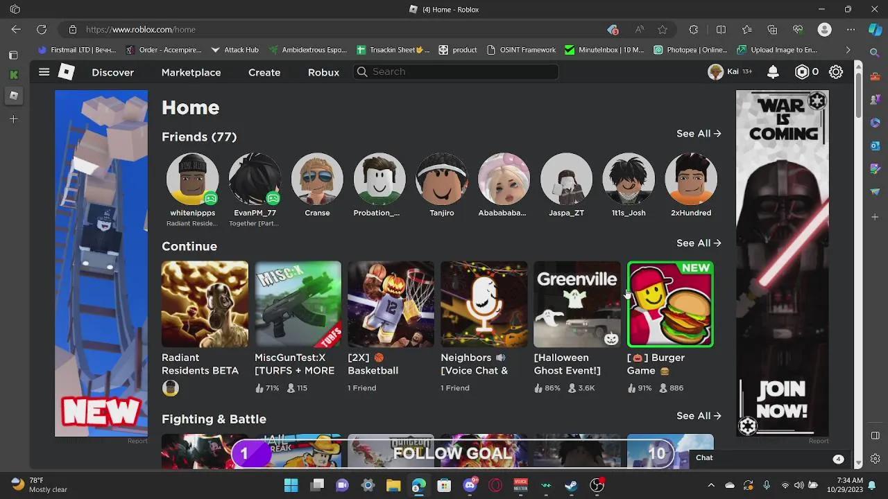Screen dimensions: 888x499
Task: Refresh the browser page
Action: click(x=42, y=30)
